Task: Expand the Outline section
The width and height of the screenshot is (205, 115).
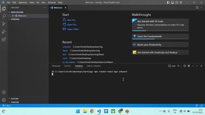Action: click(28, 99)
